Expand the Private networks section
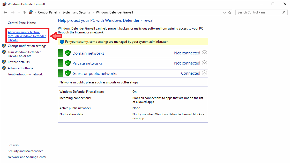 tap(204, 63)
